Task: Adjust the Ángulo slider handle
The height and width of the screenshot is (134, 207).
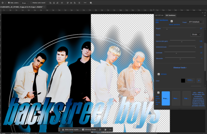Action: pyautogui.click(x=167, y=29)
